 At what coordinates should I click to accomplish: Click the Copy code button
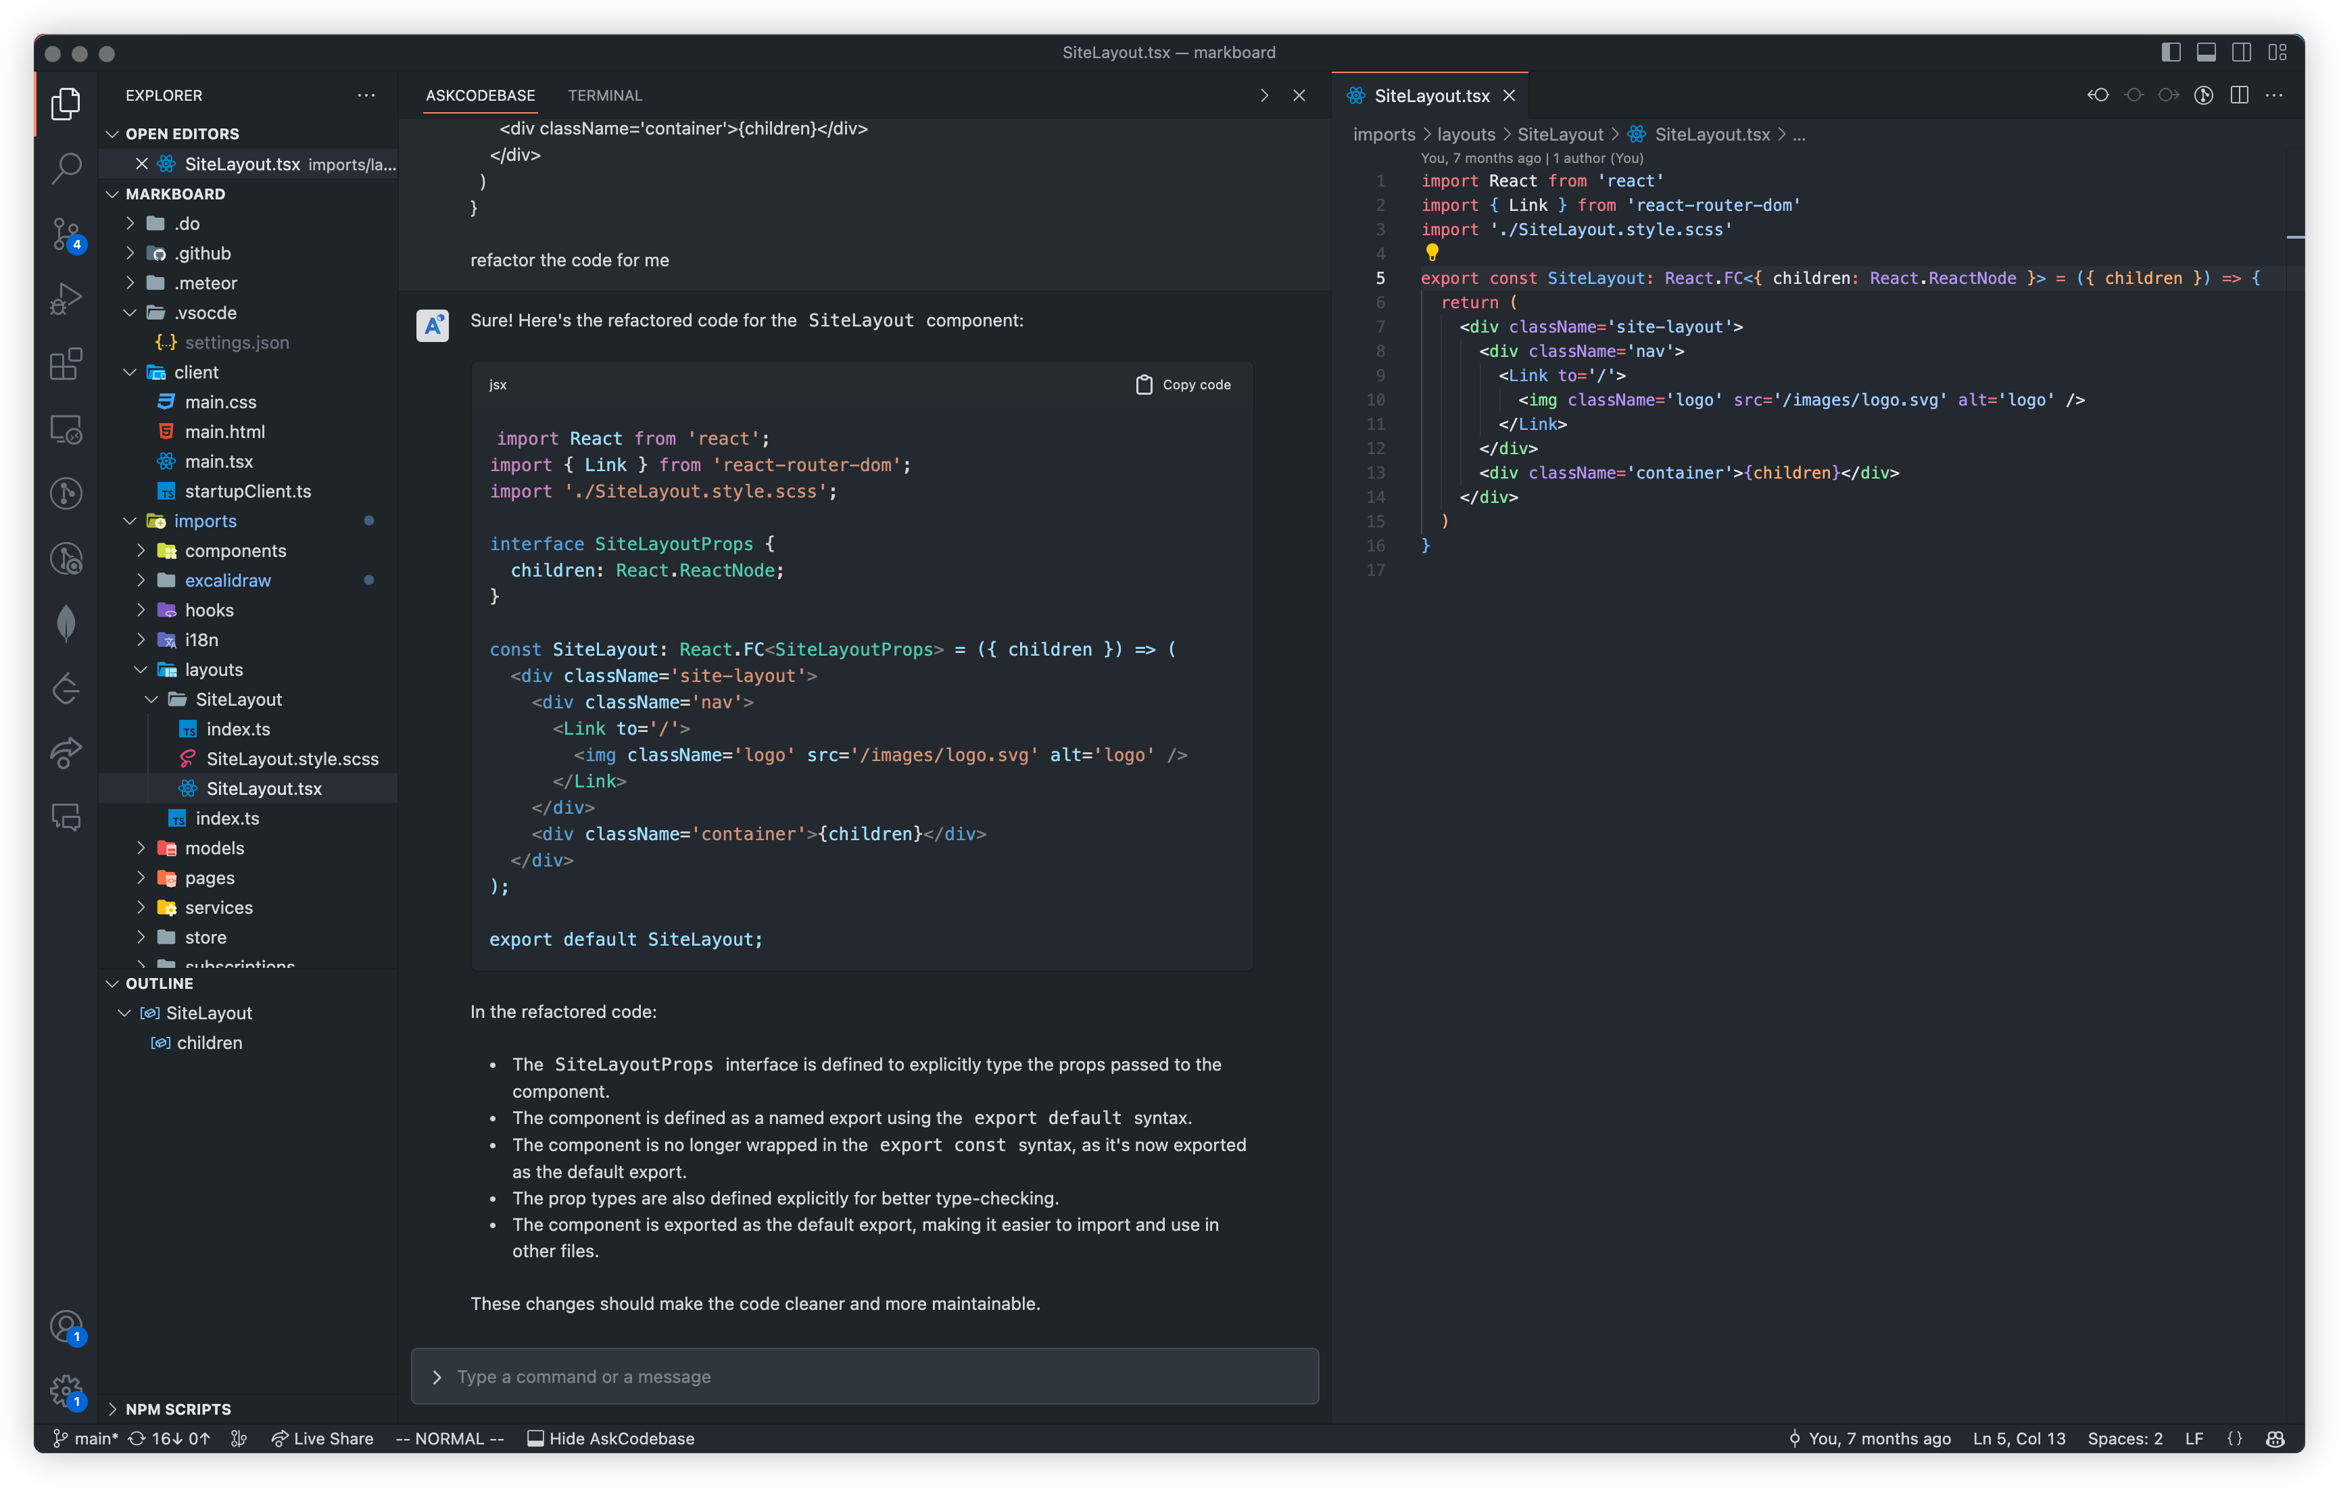click(x=1183, y=385)
